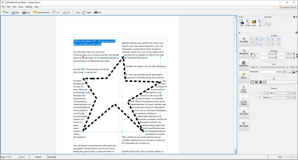Enable the Shadow checkbox
This screenshot has height=160, width=298.
[x=253, y=93]
